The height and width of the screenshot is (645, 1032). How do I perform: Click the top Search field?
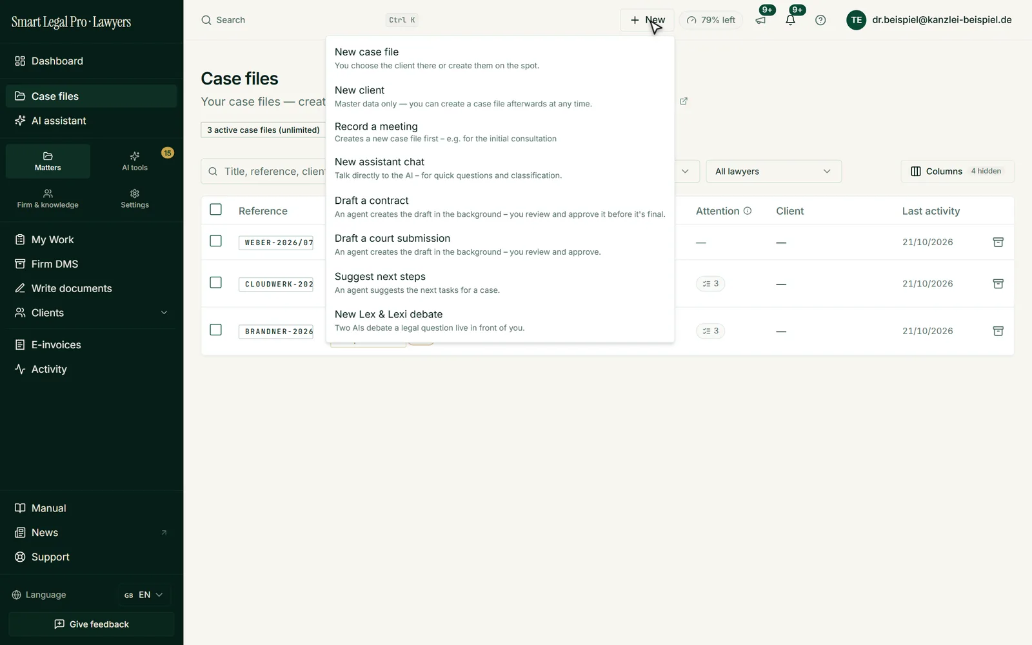[x=310, y=20]
